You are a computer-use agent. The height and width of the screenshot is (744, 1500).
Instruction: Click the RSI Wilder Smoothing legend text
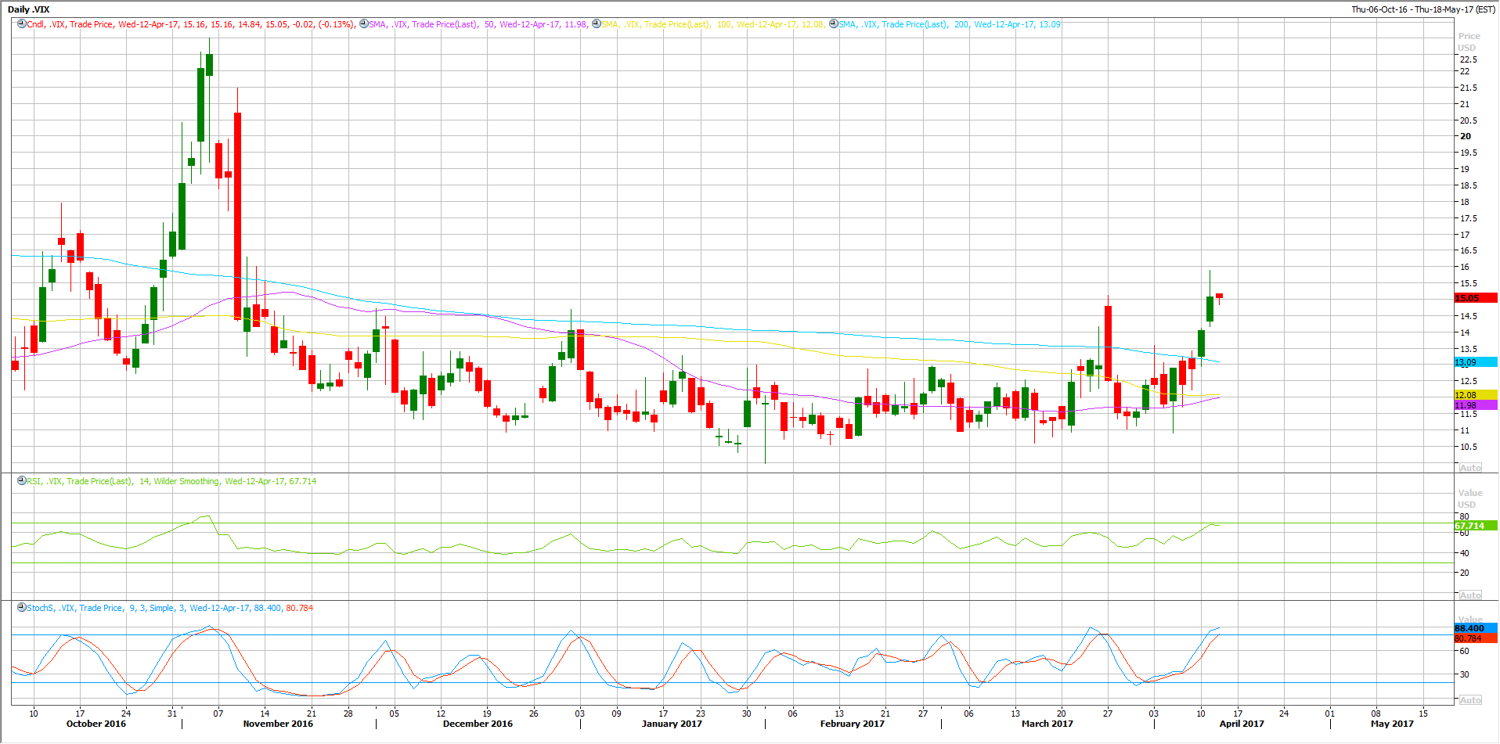pos(171,481)
